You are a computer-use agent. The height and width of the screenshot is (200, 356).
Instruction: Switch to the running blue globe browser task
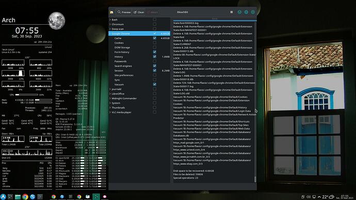click(x=62, y=196)
